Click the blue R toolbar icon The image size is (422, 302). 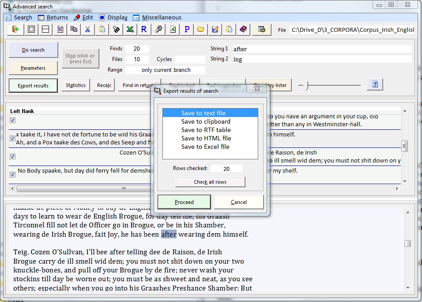click(x=144, y=30)
